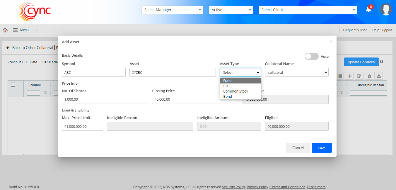The width and height of the screenshot is (396, 190).
Task: Check the select-all checkbox in grid header
Action: (13, 85)
